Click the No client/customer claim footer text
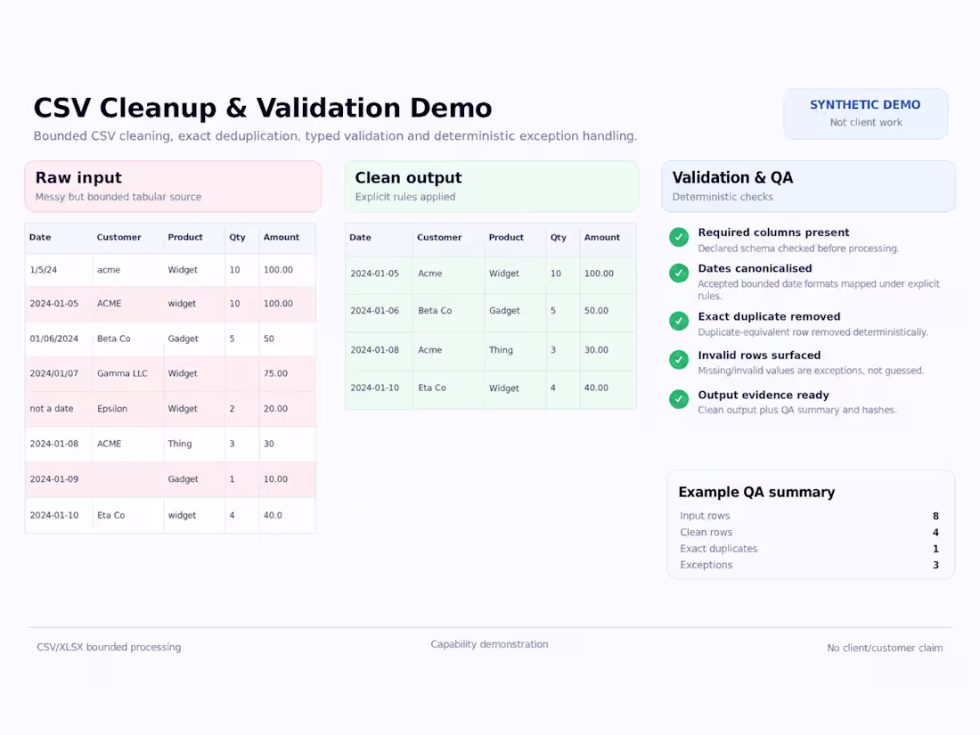This screenshot has width=980, height=735. point(885,648)
